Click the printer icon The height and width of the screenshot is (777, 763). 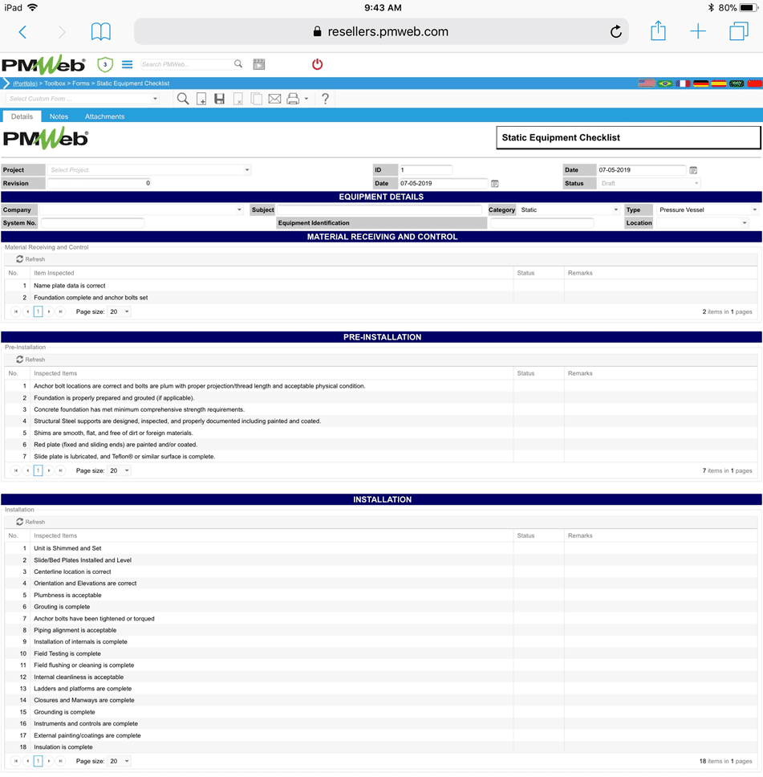click(x=293, y=99)
